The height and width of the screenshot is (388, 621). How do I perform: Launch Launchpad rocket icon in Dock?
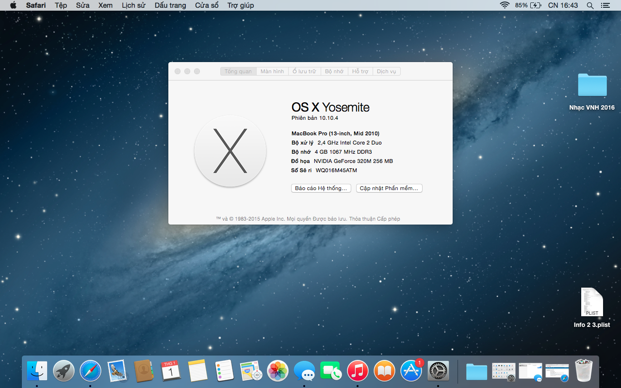[64, 371]
